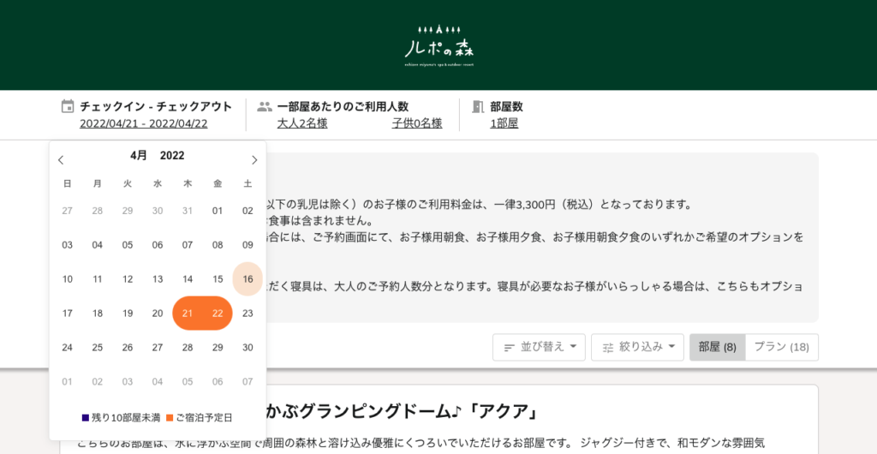Select April 17 in calendar
The width and height of the screenshot is (877, 454).
coord(67,314)
